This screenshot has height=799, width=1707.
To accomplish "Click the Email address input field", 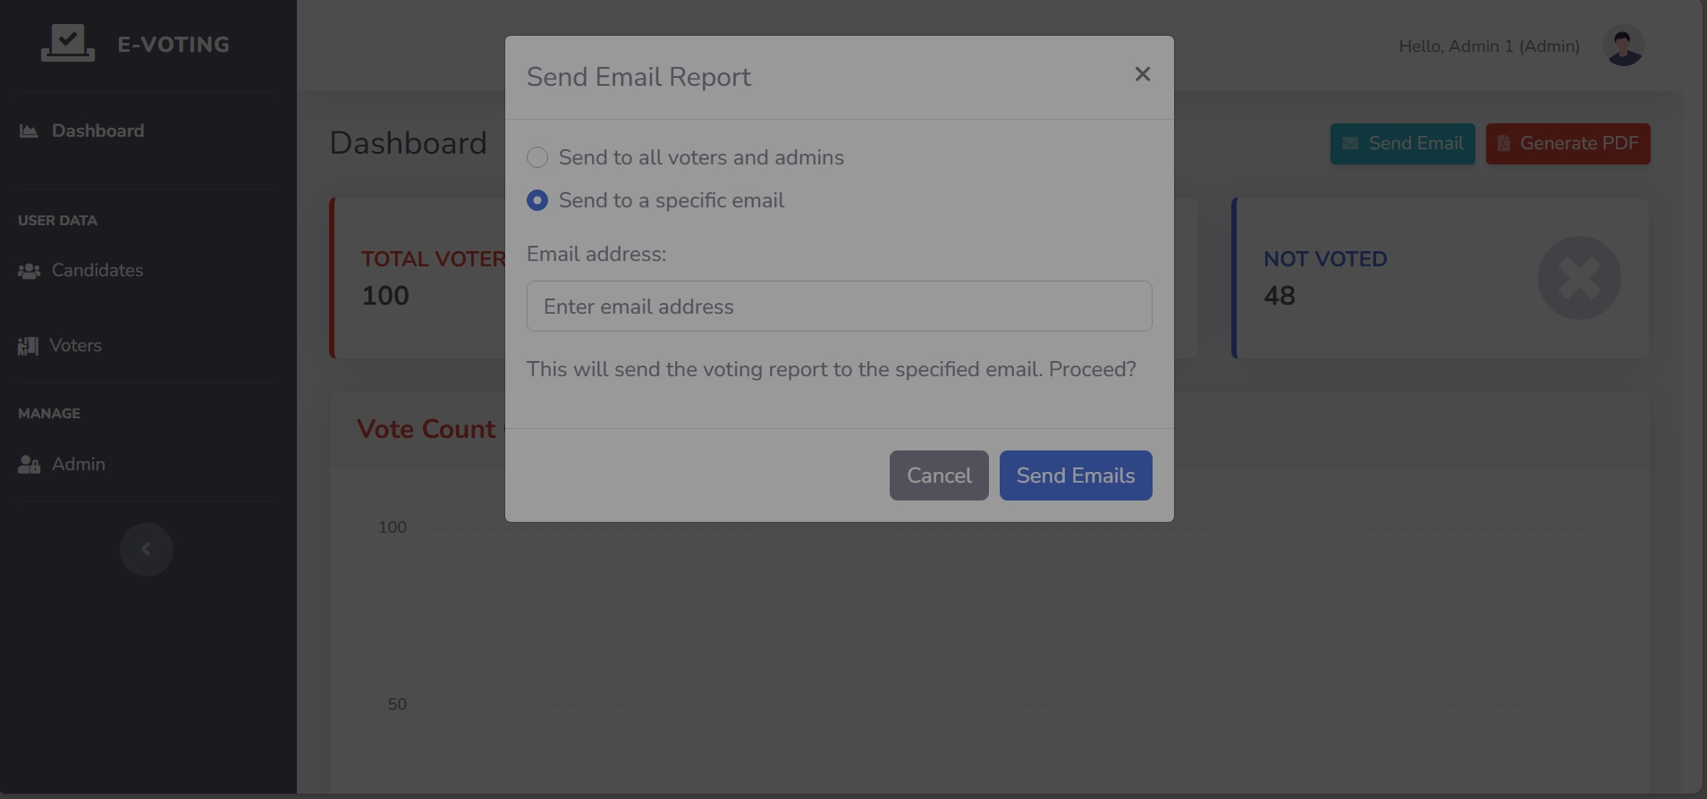I will click(839, 307).
